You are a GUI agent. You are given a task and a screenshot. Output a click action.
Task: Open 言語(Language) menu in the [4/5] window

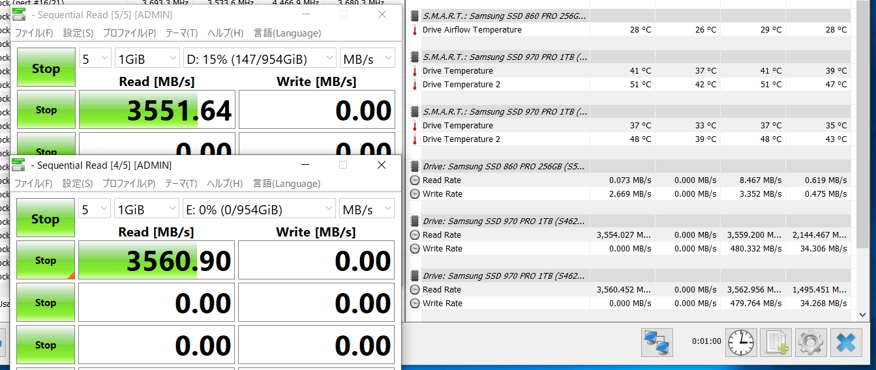286,184
